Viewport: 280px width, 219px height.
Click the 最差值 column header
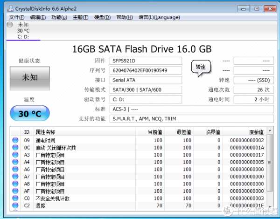coord(179,132)
